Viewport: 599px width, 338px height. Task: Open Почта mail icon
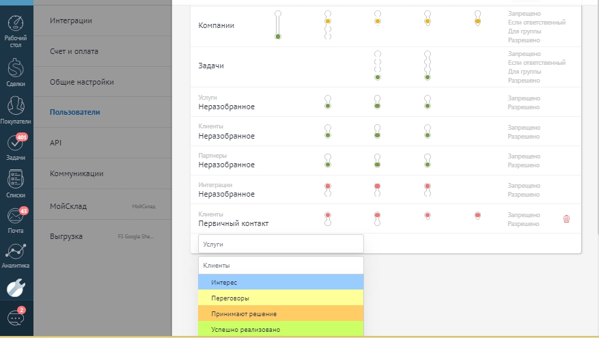pyautogui.click(x=16, y=220)
